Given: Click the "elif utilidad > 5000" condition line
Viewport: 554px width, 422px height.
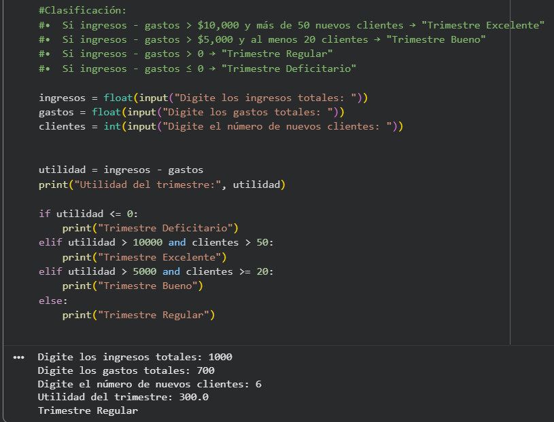Looking at the screenshot, I should [156, 271].
